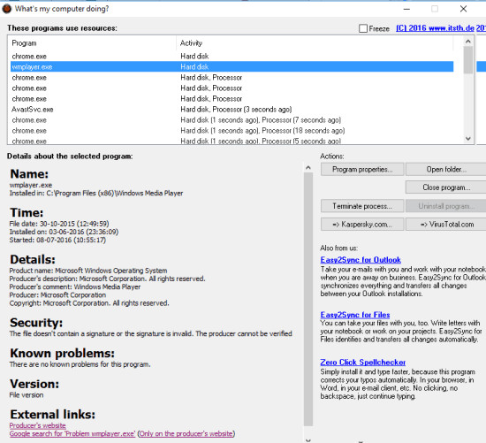486x443 pixels.
Task: Click the details pane scrollbar thumb
Action: (308, 300)
